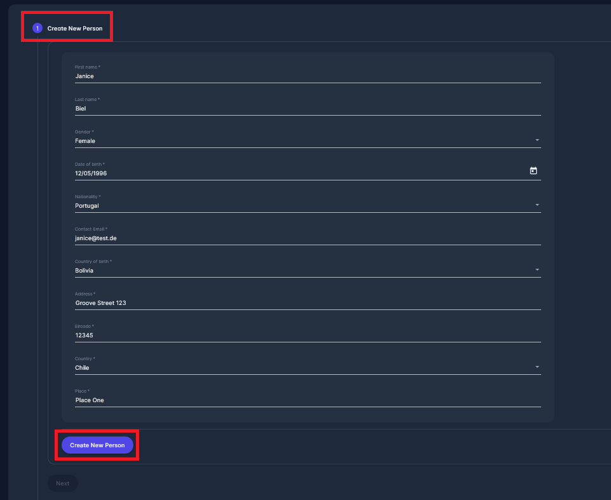Open the Nationality dropdown arrow

(x=537, y=205)
